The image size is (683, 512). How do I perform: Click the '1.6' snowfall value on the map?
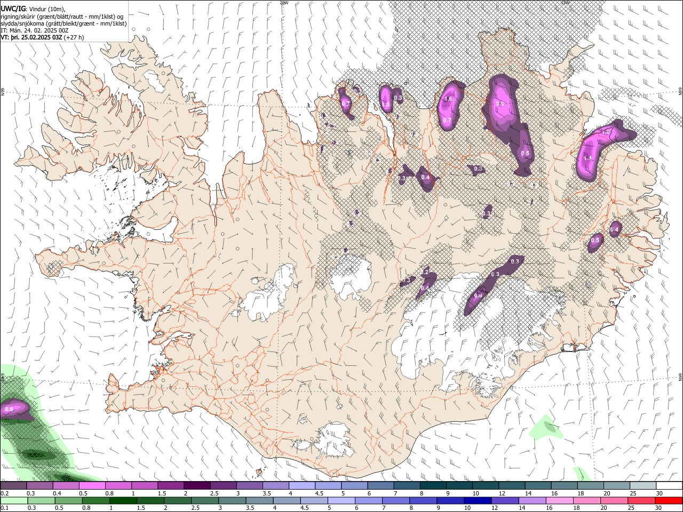pos(448,99)
